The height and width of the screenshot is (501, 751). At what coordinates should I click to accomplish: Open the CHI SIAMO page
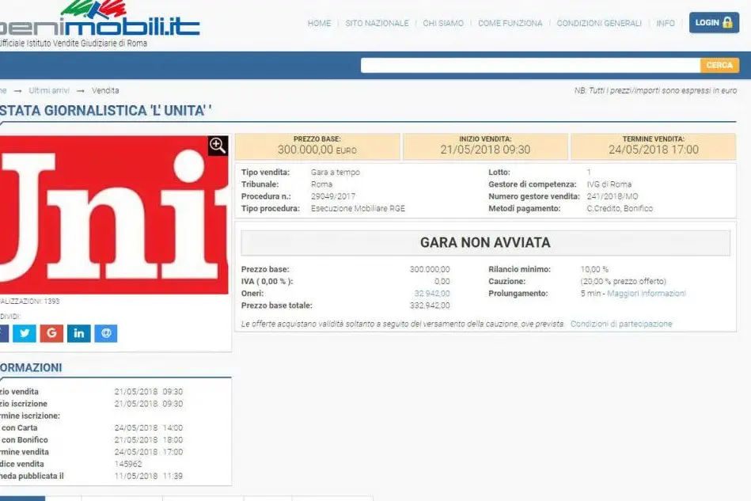[443, 23]
